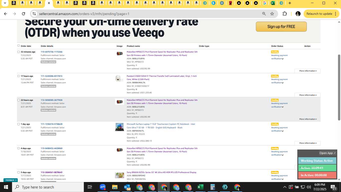Open order 113-0490432-4429069 link
Viewport: 341px width, 192px height.
[52, 148]
